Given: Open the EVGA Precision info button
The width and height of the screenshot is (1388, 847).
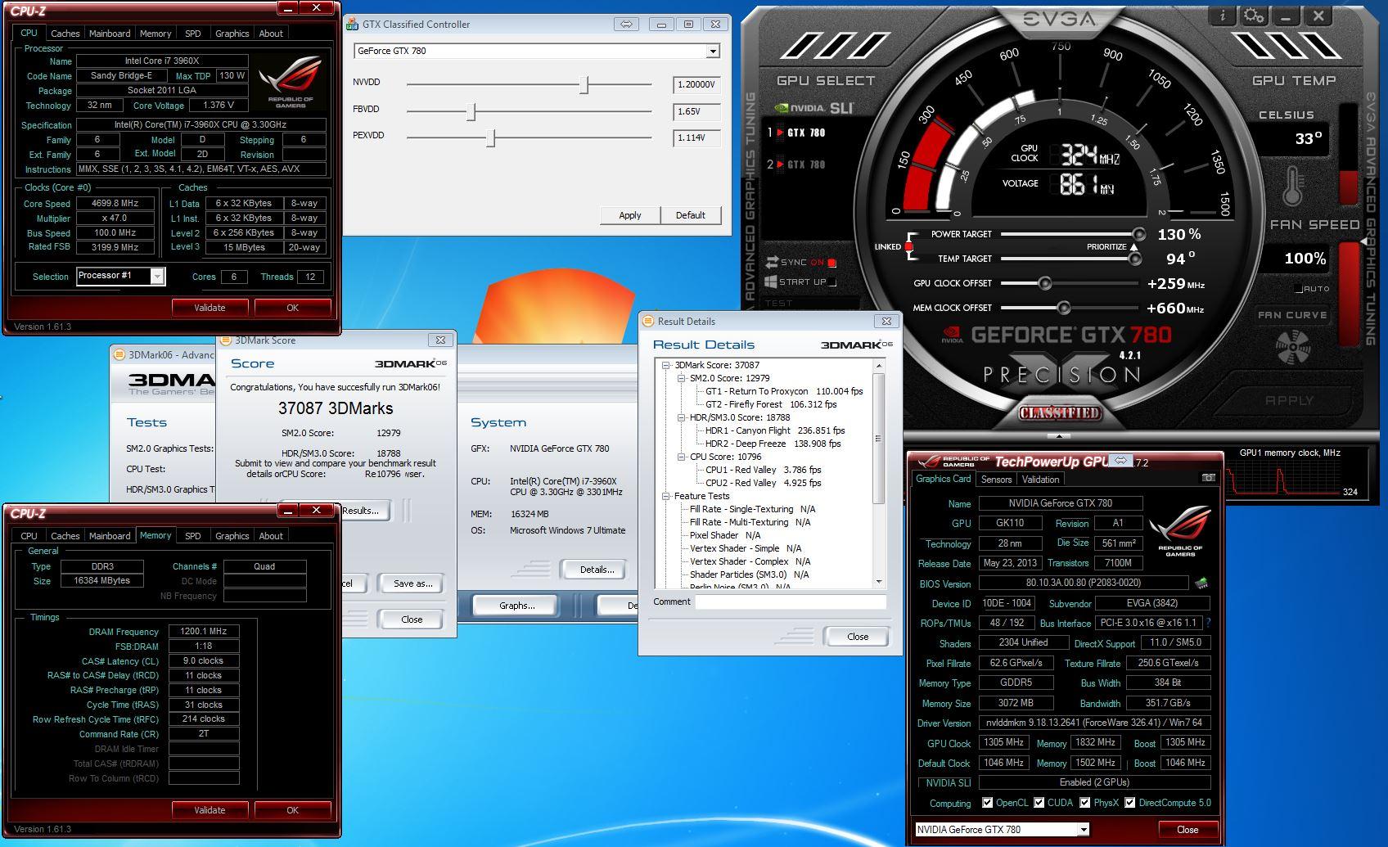Looking at the screenshot, I should [x=1223, y=16].
